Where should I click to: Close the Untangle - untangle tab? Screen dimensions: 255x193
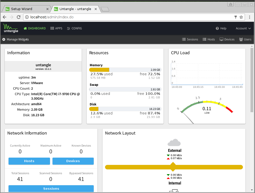tap(96, 9)
